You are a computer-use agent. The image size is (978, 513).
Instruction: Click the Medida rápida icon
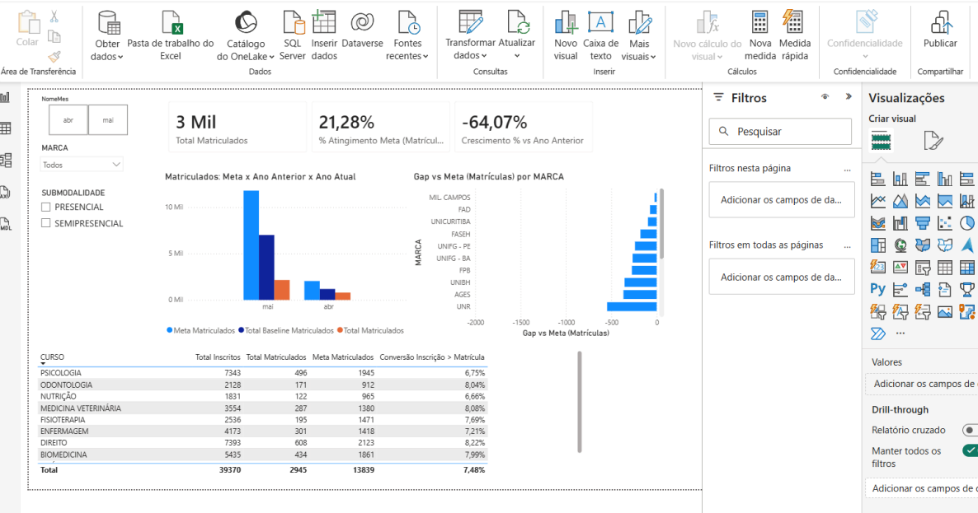coord(792,21)
